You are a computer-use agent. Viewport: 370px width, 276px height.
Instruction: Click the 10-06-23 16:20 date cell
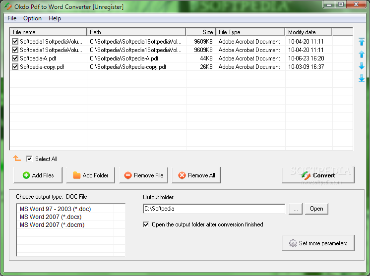click(306, 58)
